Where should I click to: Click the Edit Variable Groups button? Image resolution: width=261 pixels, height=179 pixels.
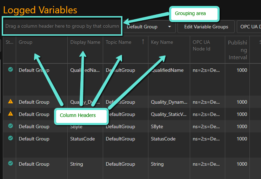[206, 27]
